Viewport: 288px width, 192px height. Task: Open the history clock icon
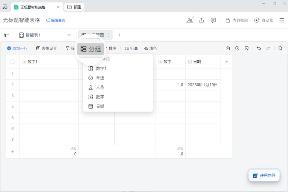237,49
